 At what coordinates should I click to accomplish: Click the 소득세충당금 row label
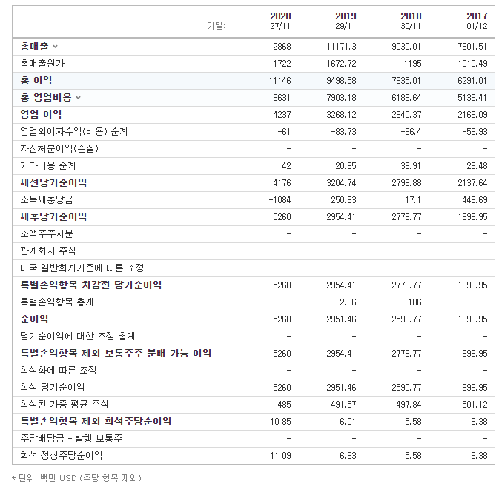click(x=47, y=200)
